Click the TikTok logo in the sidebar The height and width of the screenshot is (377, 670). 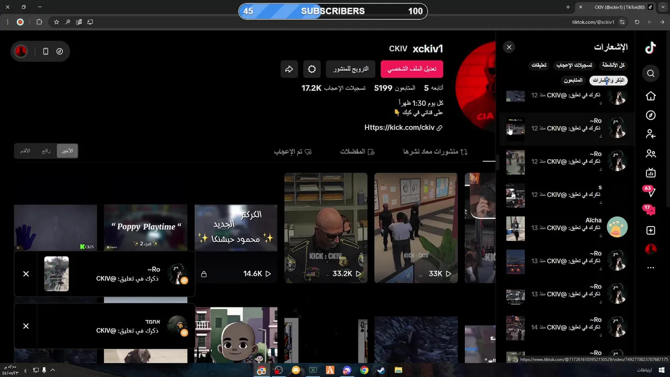pyautogui.click(x=650, y=48)
